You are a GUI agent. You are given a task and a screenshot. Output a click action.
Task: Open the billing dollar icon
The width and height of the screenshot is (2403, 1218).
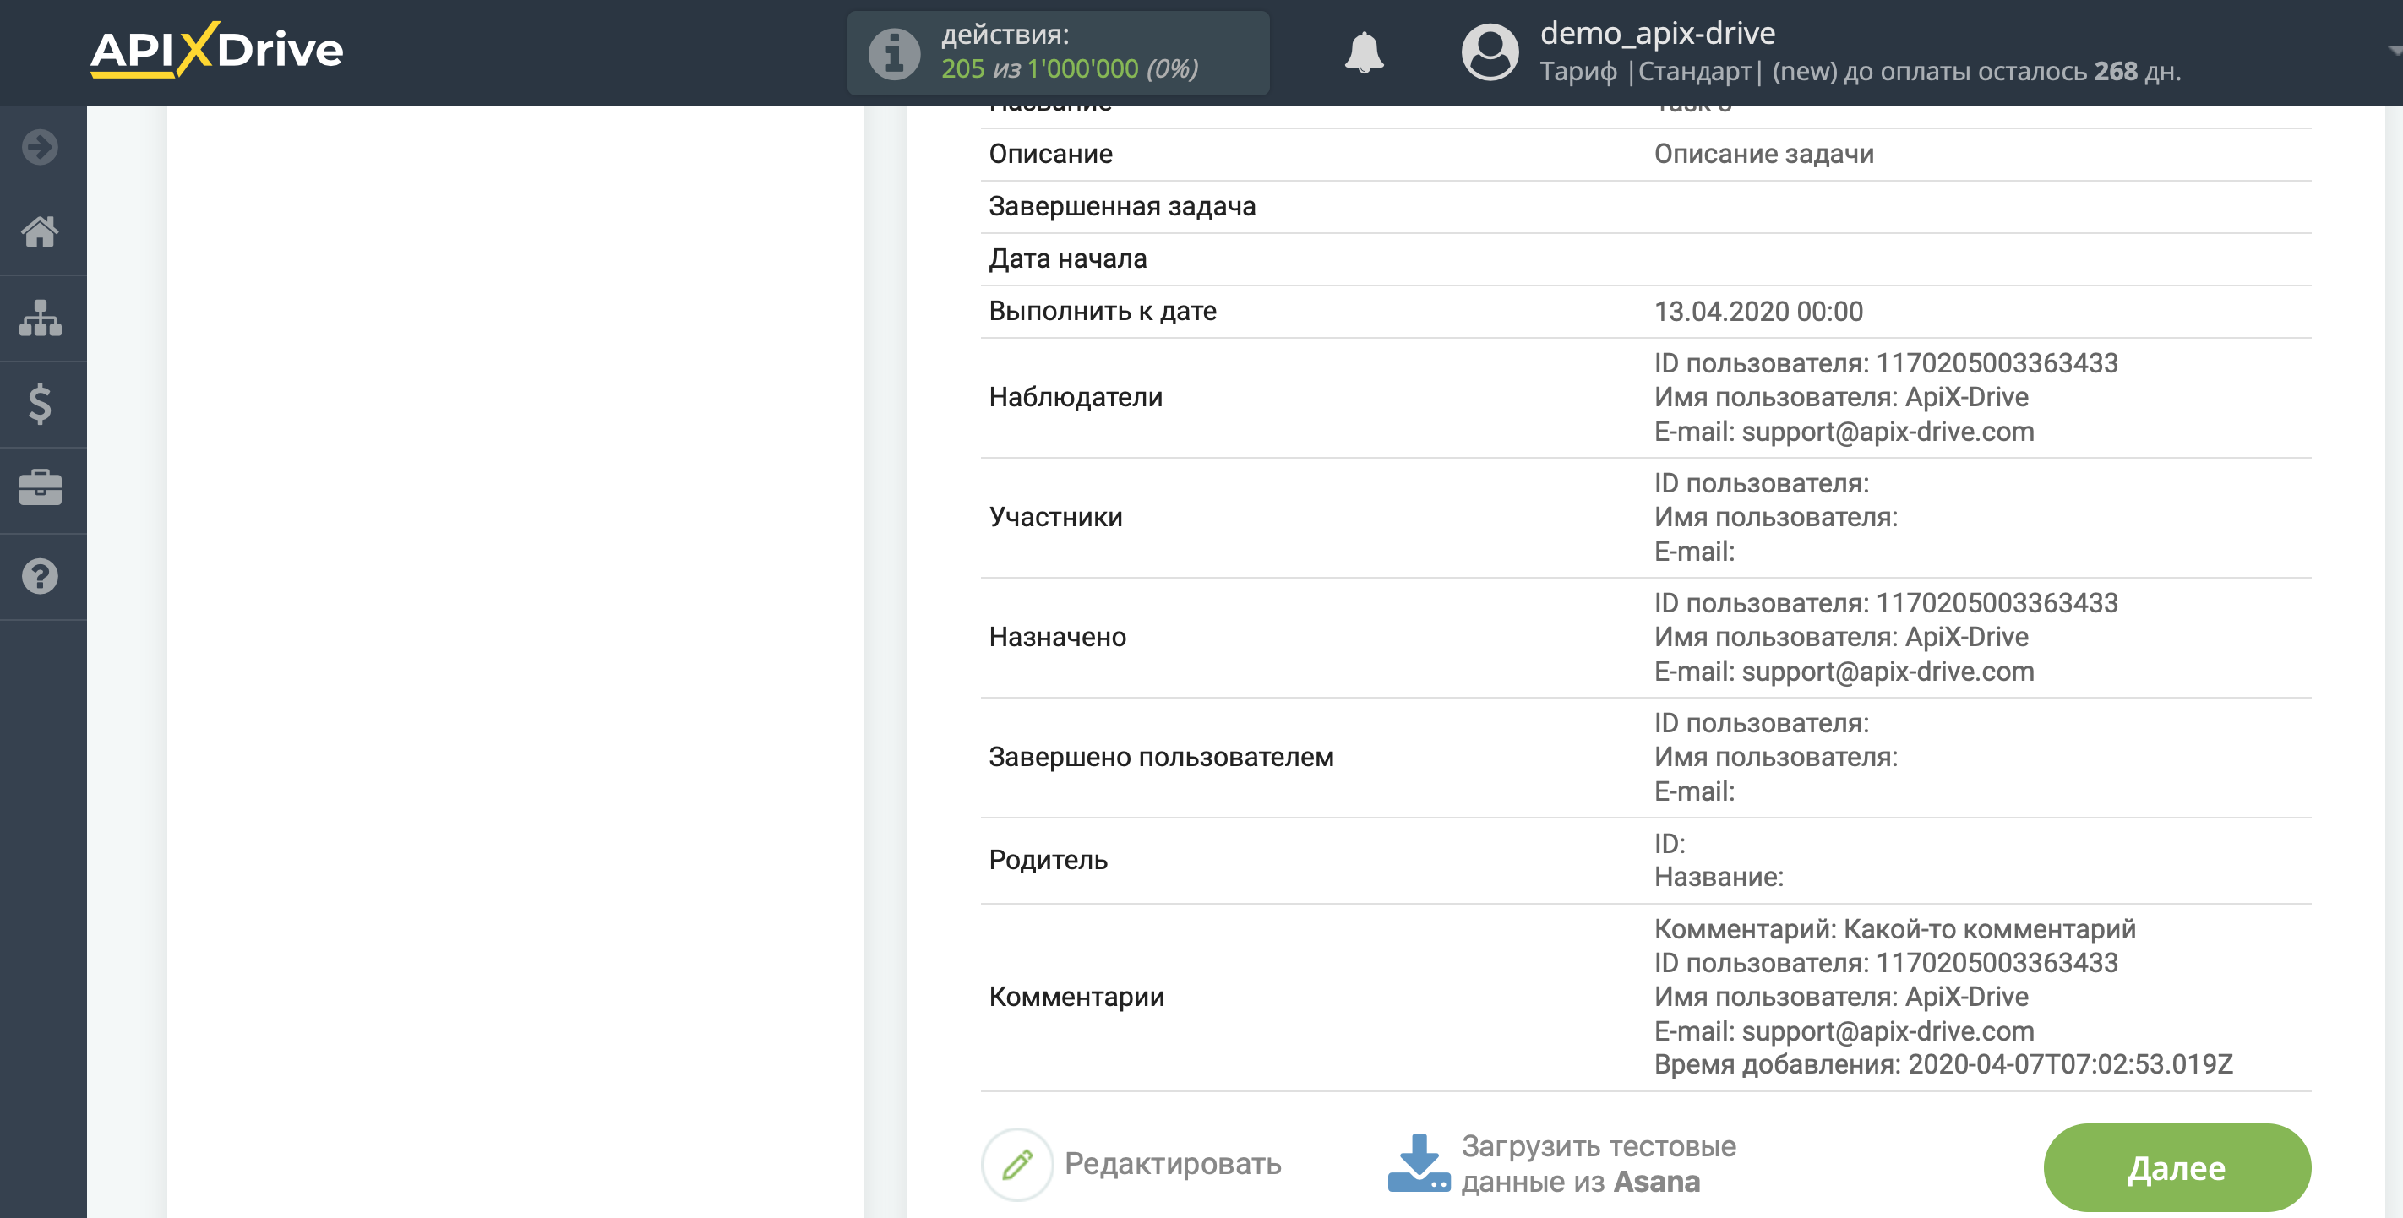click(x=40, y=404)
